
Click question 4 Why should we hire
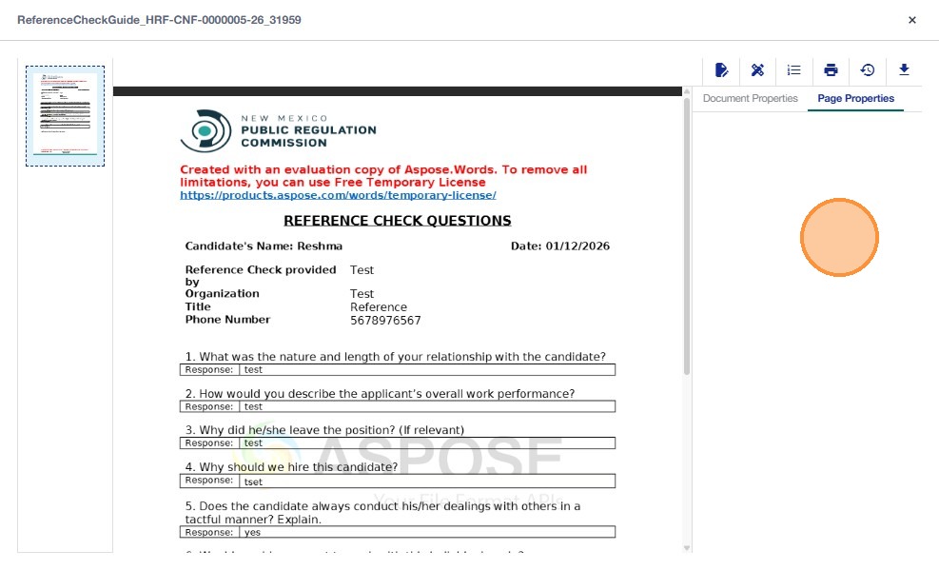pyautogui.click(x=291, y=467)
